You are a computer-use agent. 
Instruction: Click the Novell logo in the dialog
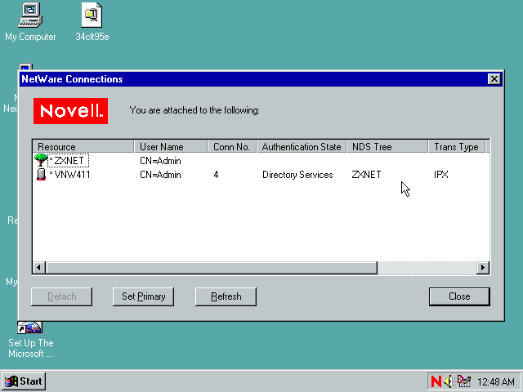(x=70, y=111)
